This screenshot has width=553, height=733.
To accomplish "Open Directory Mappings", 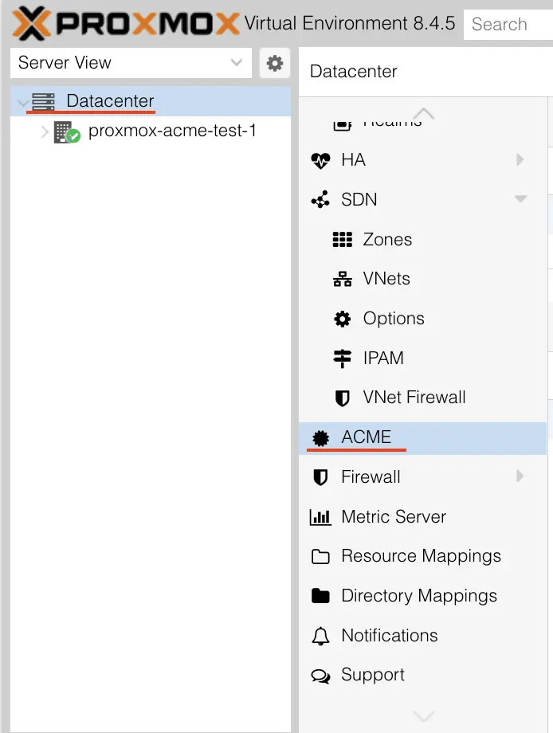I will pyautogui.click(x=419, y=596).
